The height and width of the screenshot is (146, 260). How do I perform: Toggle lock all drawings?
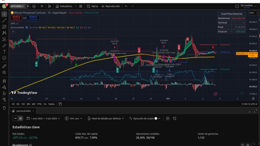4,93
